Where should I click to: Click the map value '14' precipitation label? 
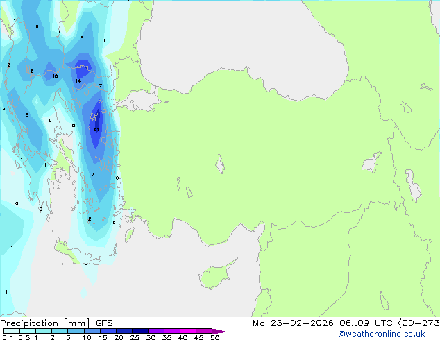click(x=78, y=80)
